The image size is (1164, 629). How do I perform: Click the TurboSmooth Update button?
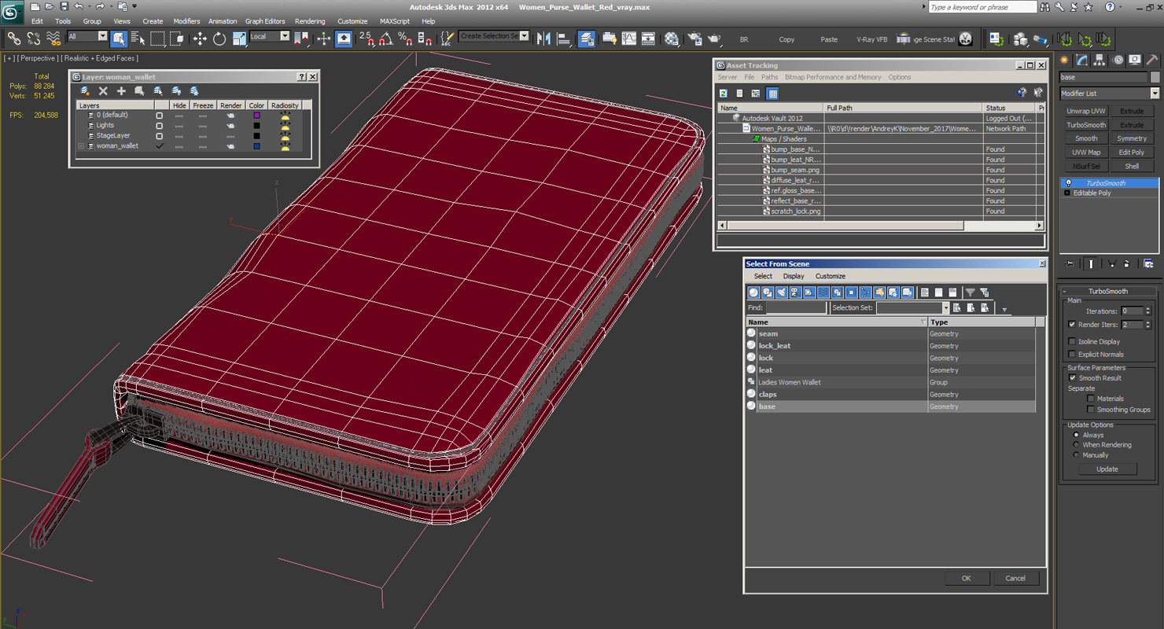point(1107,469)
